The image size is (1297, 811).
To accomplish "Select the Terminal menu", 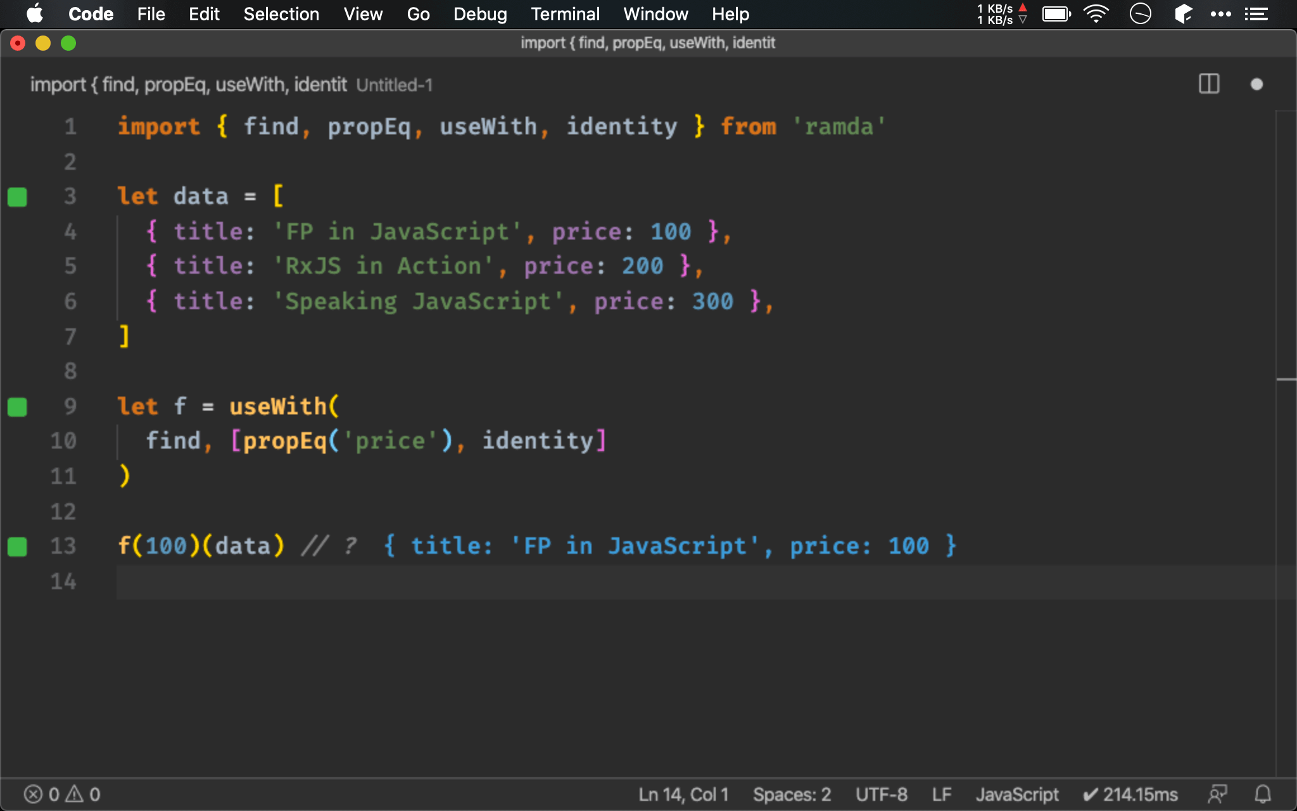I will click(x=564, y=14).
